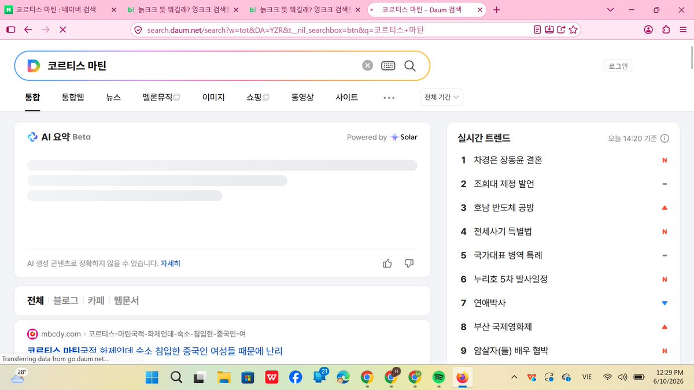
Task: Switch to the 이미지 tab
Action: click(213, 97)
